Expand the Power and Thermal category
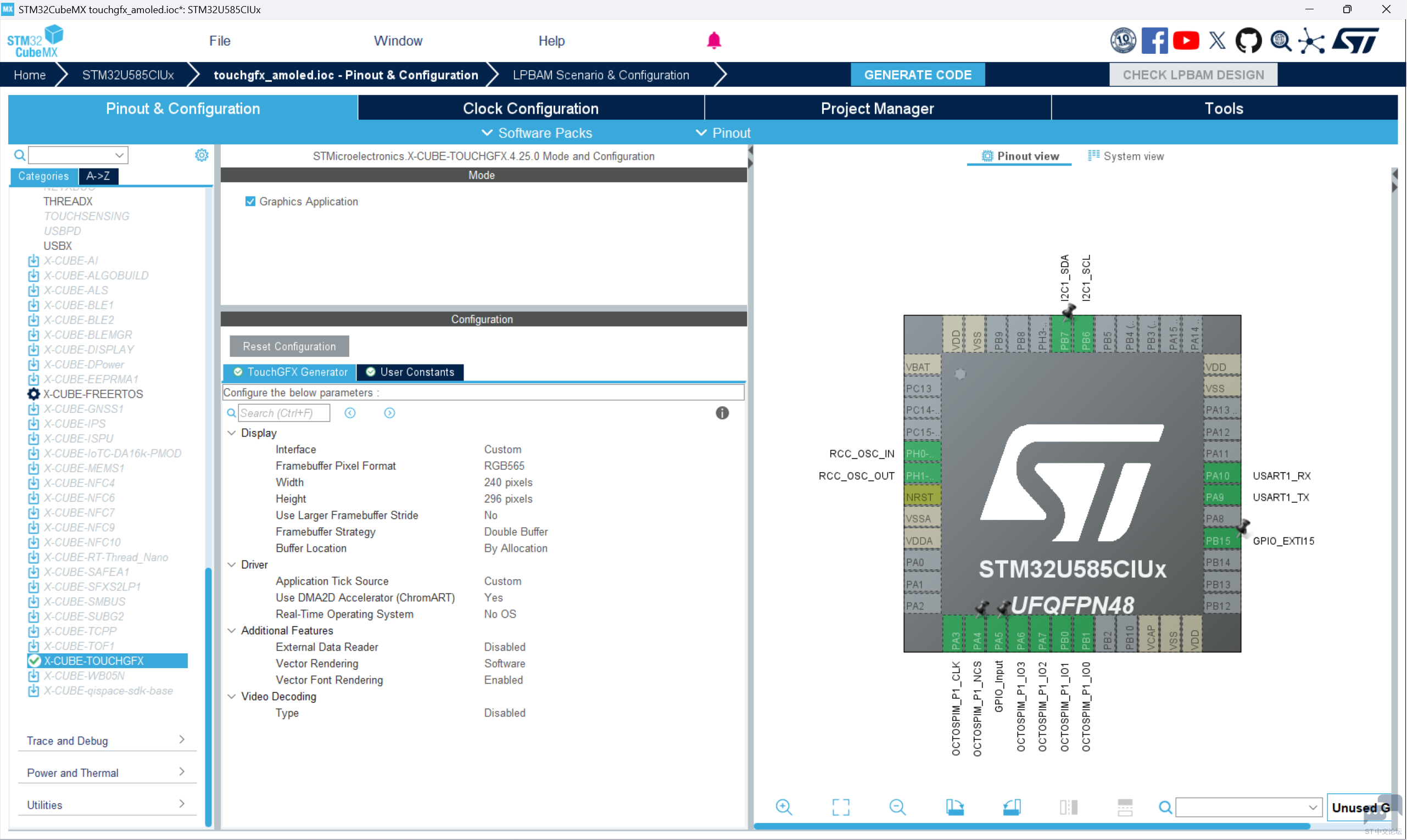Image resolution: width=1407 pixels, height=840 pixels. tap(107, 772)
